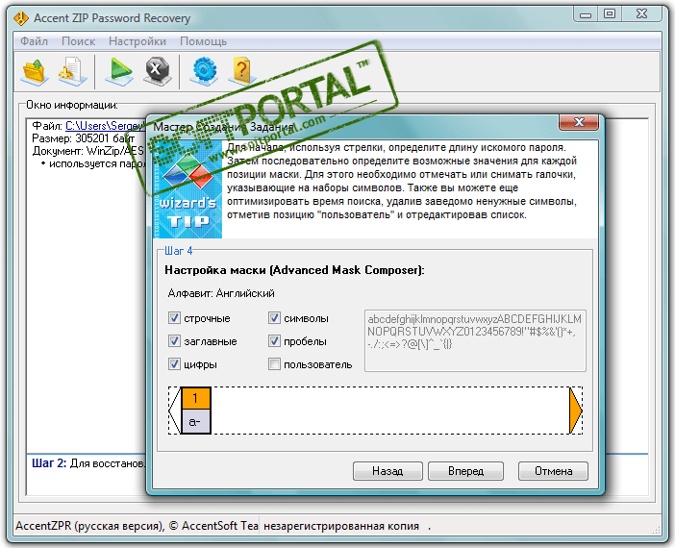Stop search with the X toolbar icon
This screenshot has width=675, height=548.
(x=157, y=71)
